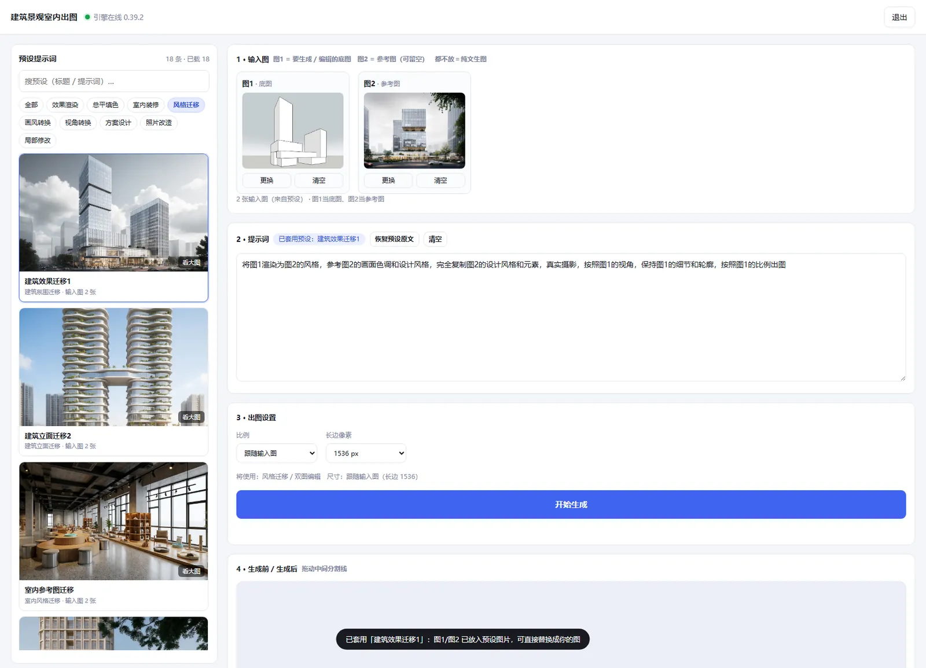Click 看大图 on 建筑立面迁移2 preset
The height and width of the screenshot is (668, 926).
(x=192, y=417)
